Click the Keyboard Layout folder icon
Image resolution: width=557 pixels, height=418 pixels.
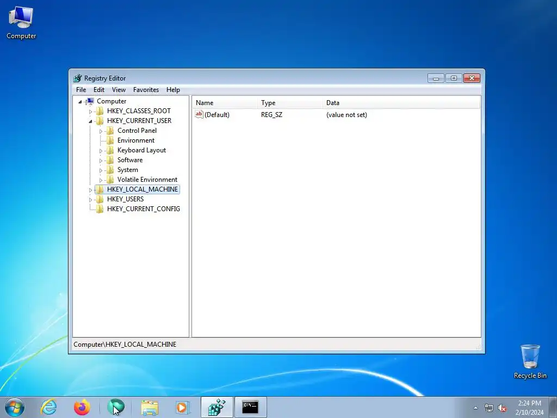(110, 150)
